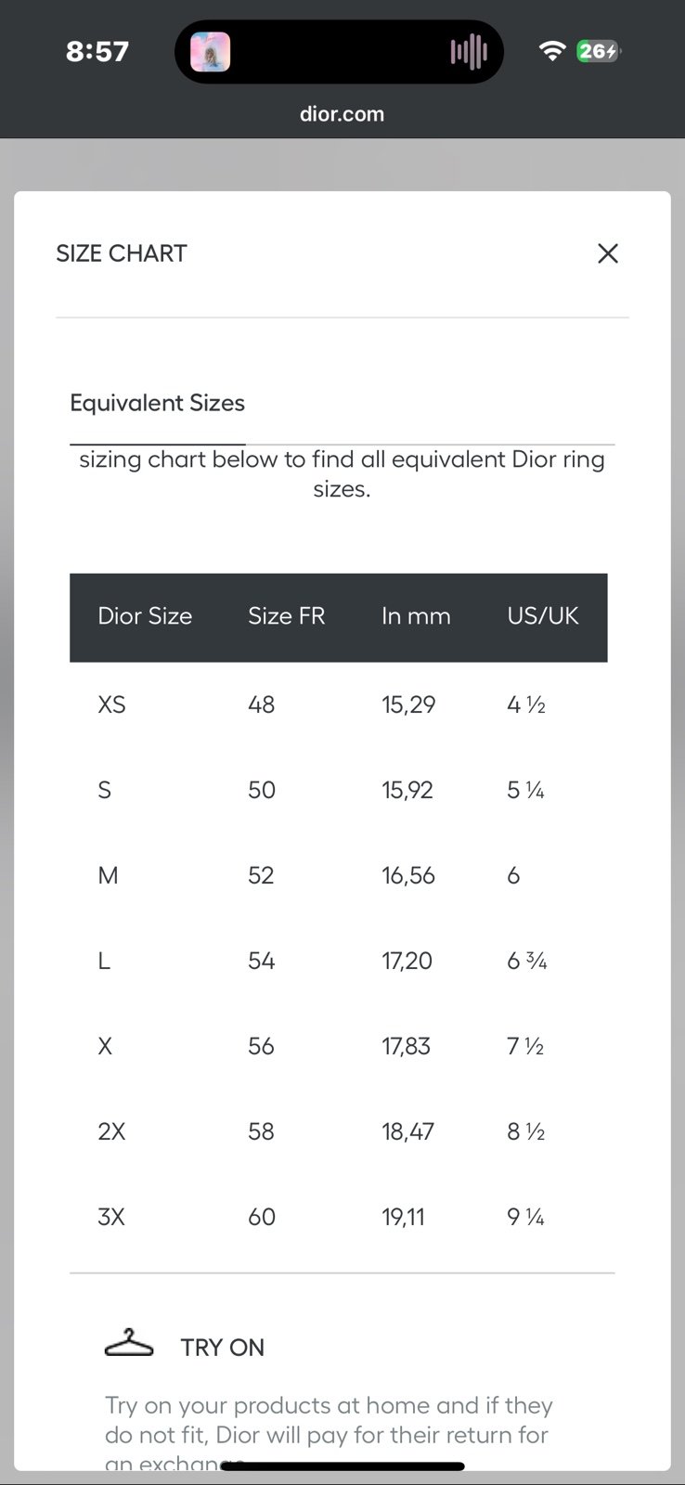This screenshot has width=685, height=1485.
Task: Tap the 3X size row
Action: tap(339, 1217)
